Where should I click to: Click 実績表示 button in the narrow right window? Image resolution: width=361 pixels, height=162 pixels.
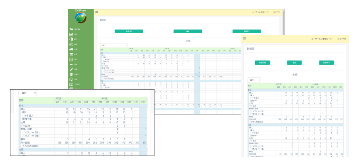tap(326, 63)
